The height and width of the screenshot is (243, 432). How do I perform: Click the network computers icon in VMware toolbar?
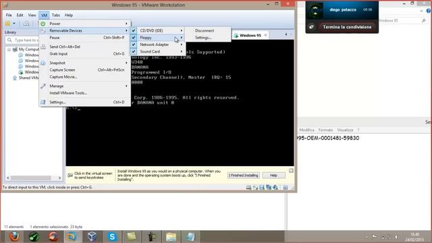[x=26, y=24]
